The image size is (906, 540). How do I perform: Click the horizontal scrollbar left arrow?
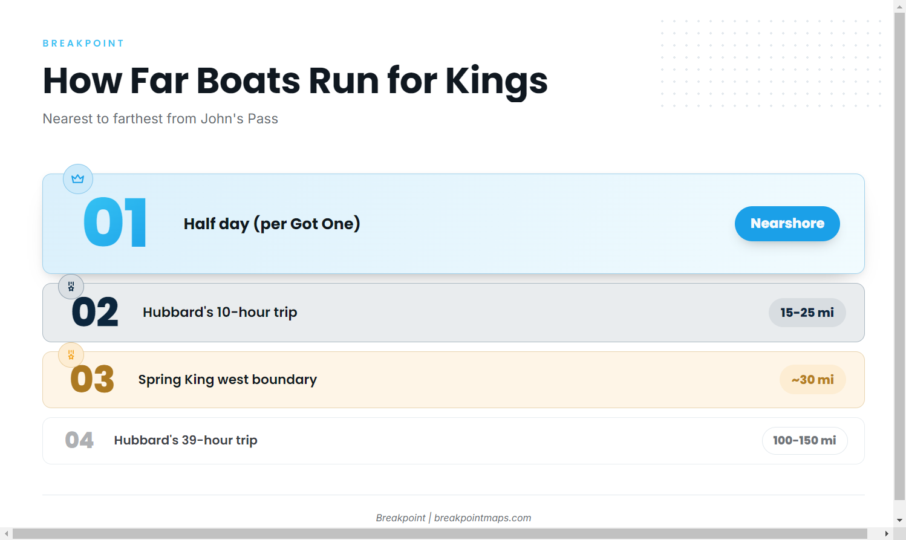6,534
